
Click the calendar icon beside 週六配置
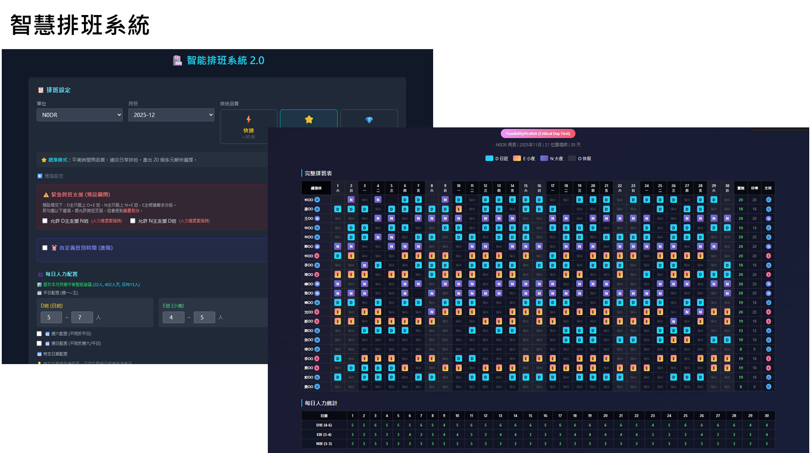click(47, 334)
